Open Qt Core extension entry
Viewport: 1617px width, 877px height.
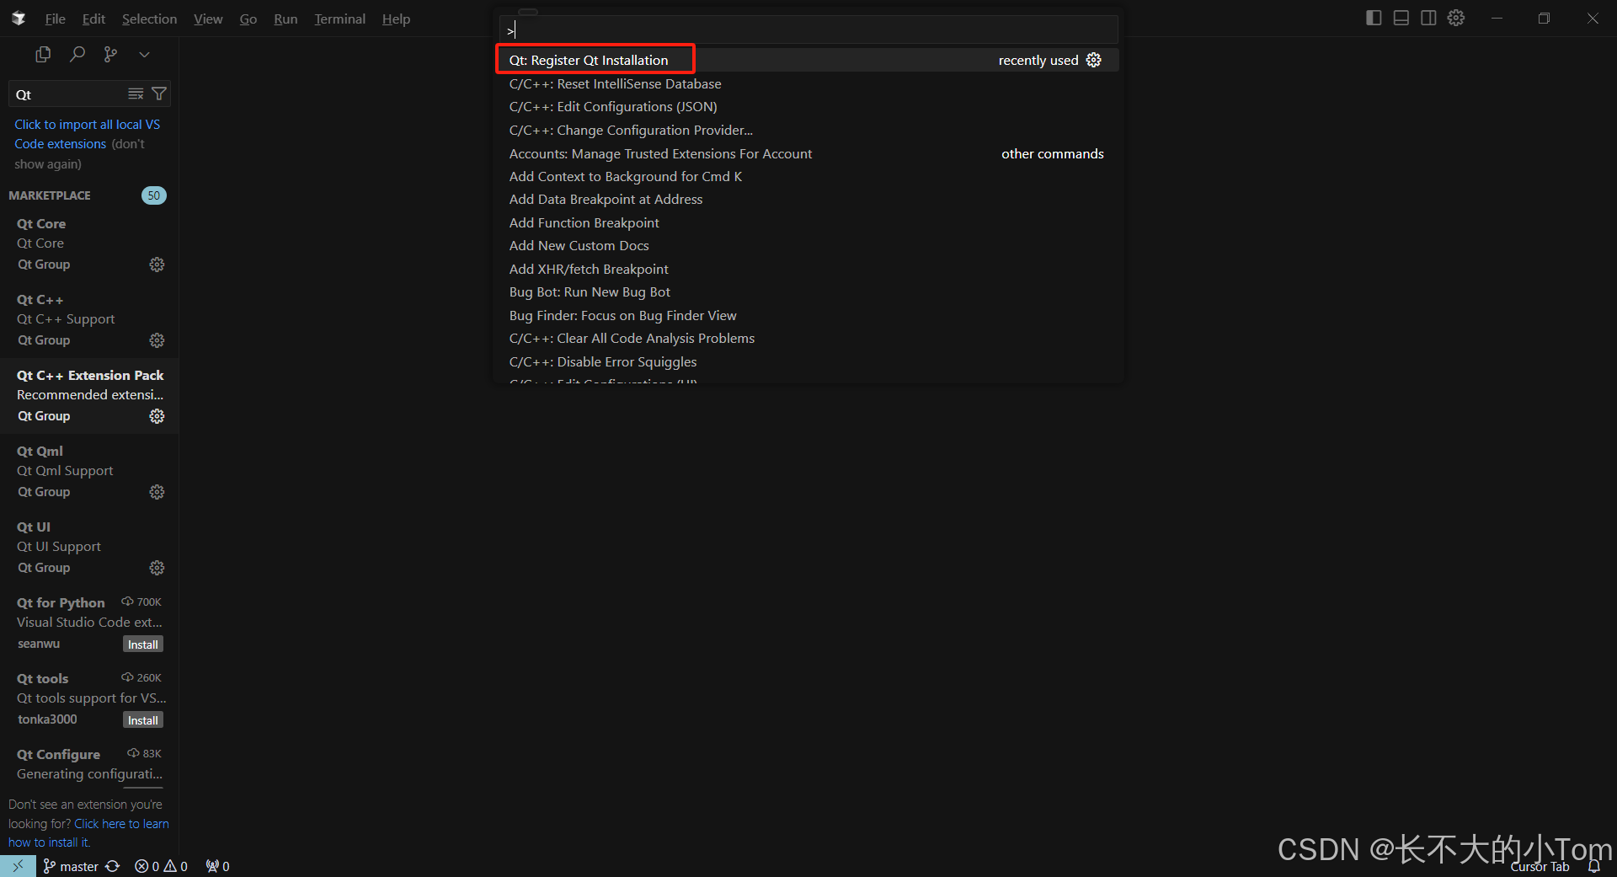[89, 244]
